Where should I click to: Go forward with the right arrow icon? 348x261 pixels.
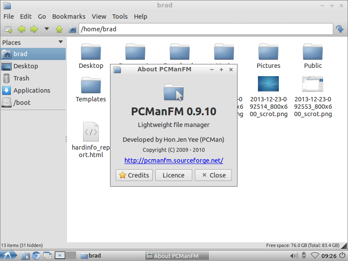click(x=34, y=29)
